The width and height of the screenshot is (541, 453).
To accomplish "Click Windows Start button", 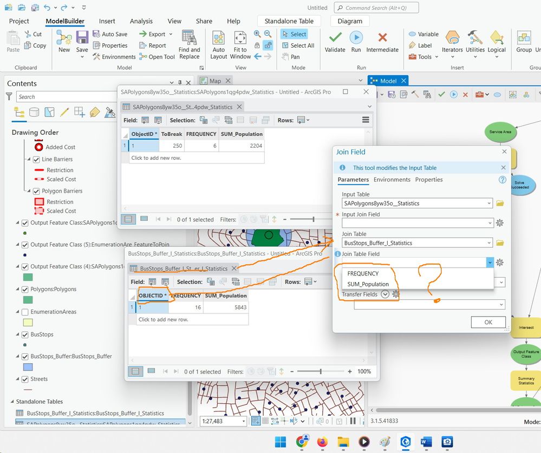I will tap(281, 441).
